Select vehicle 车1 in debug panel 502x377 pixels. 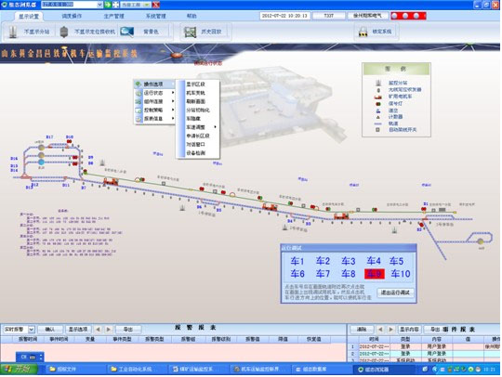point(297,261)
